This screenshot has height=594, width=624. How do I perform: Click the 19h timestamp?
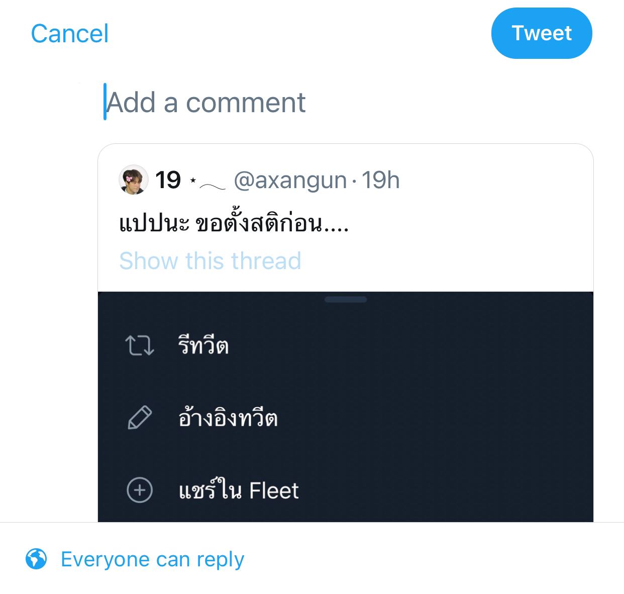[381, 180]
